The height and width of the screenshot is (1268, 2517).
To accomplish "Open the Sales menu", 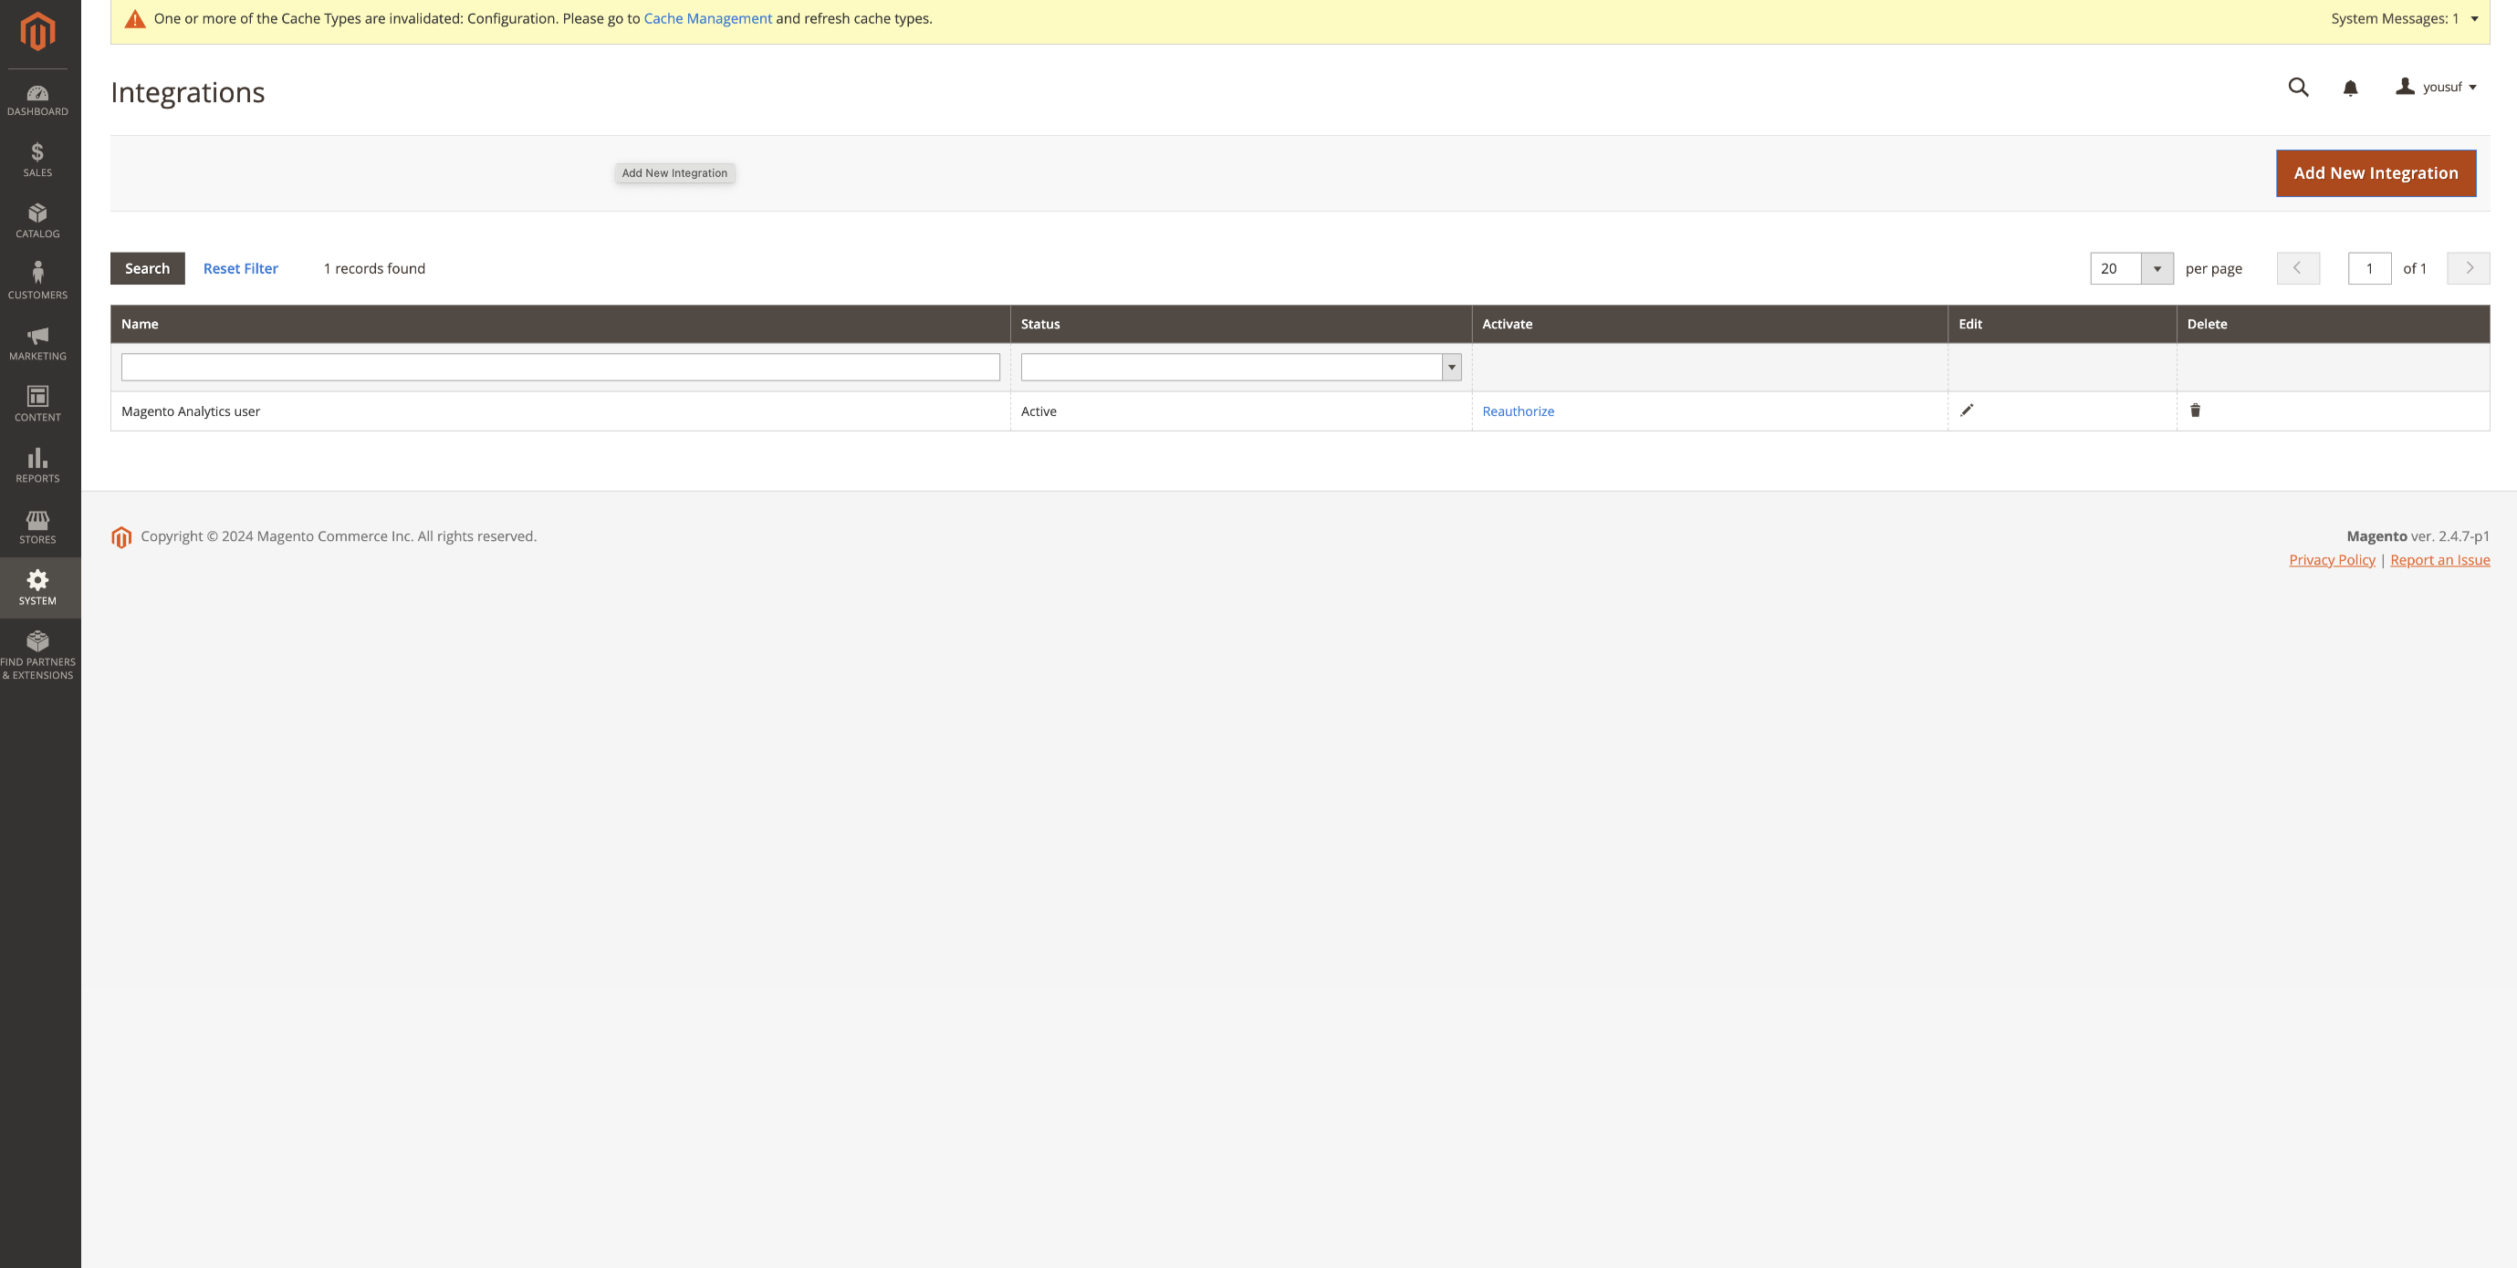I will click(37, 161).
